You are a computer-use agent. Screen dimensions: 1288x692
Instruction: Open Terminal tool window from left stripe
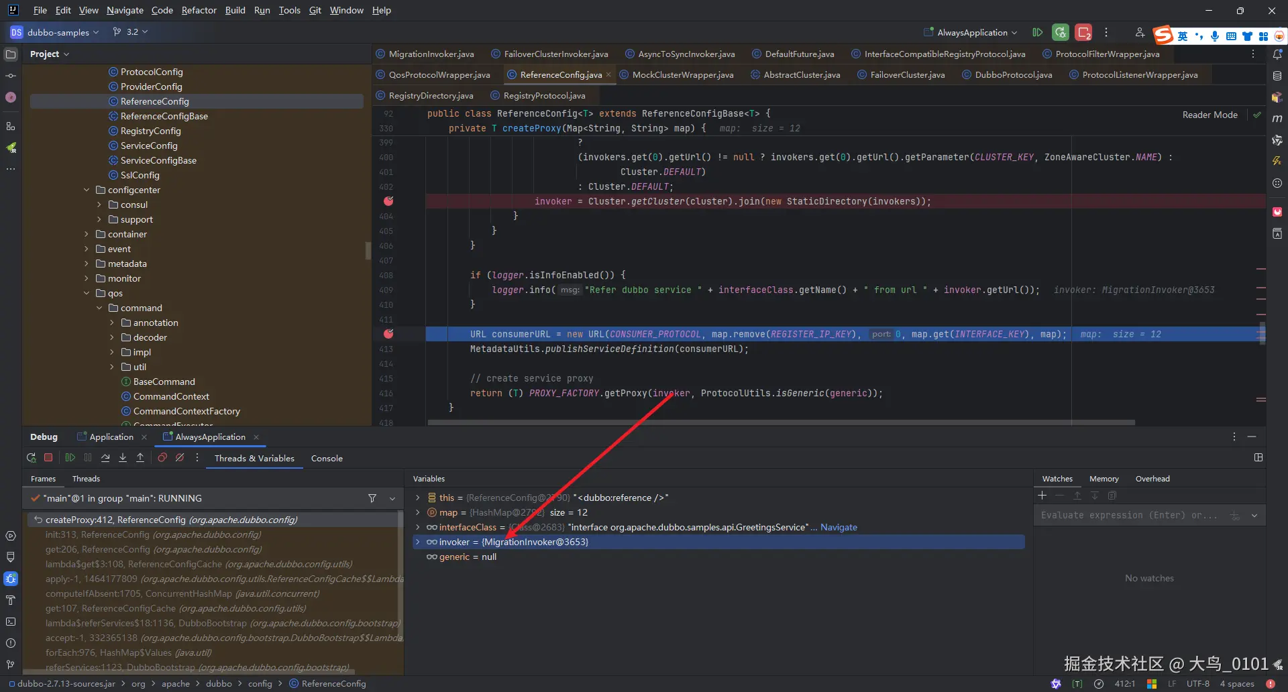[11, 622]
